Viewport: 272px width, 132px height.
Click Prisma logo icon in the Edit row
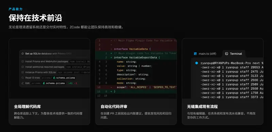point(44,83)
